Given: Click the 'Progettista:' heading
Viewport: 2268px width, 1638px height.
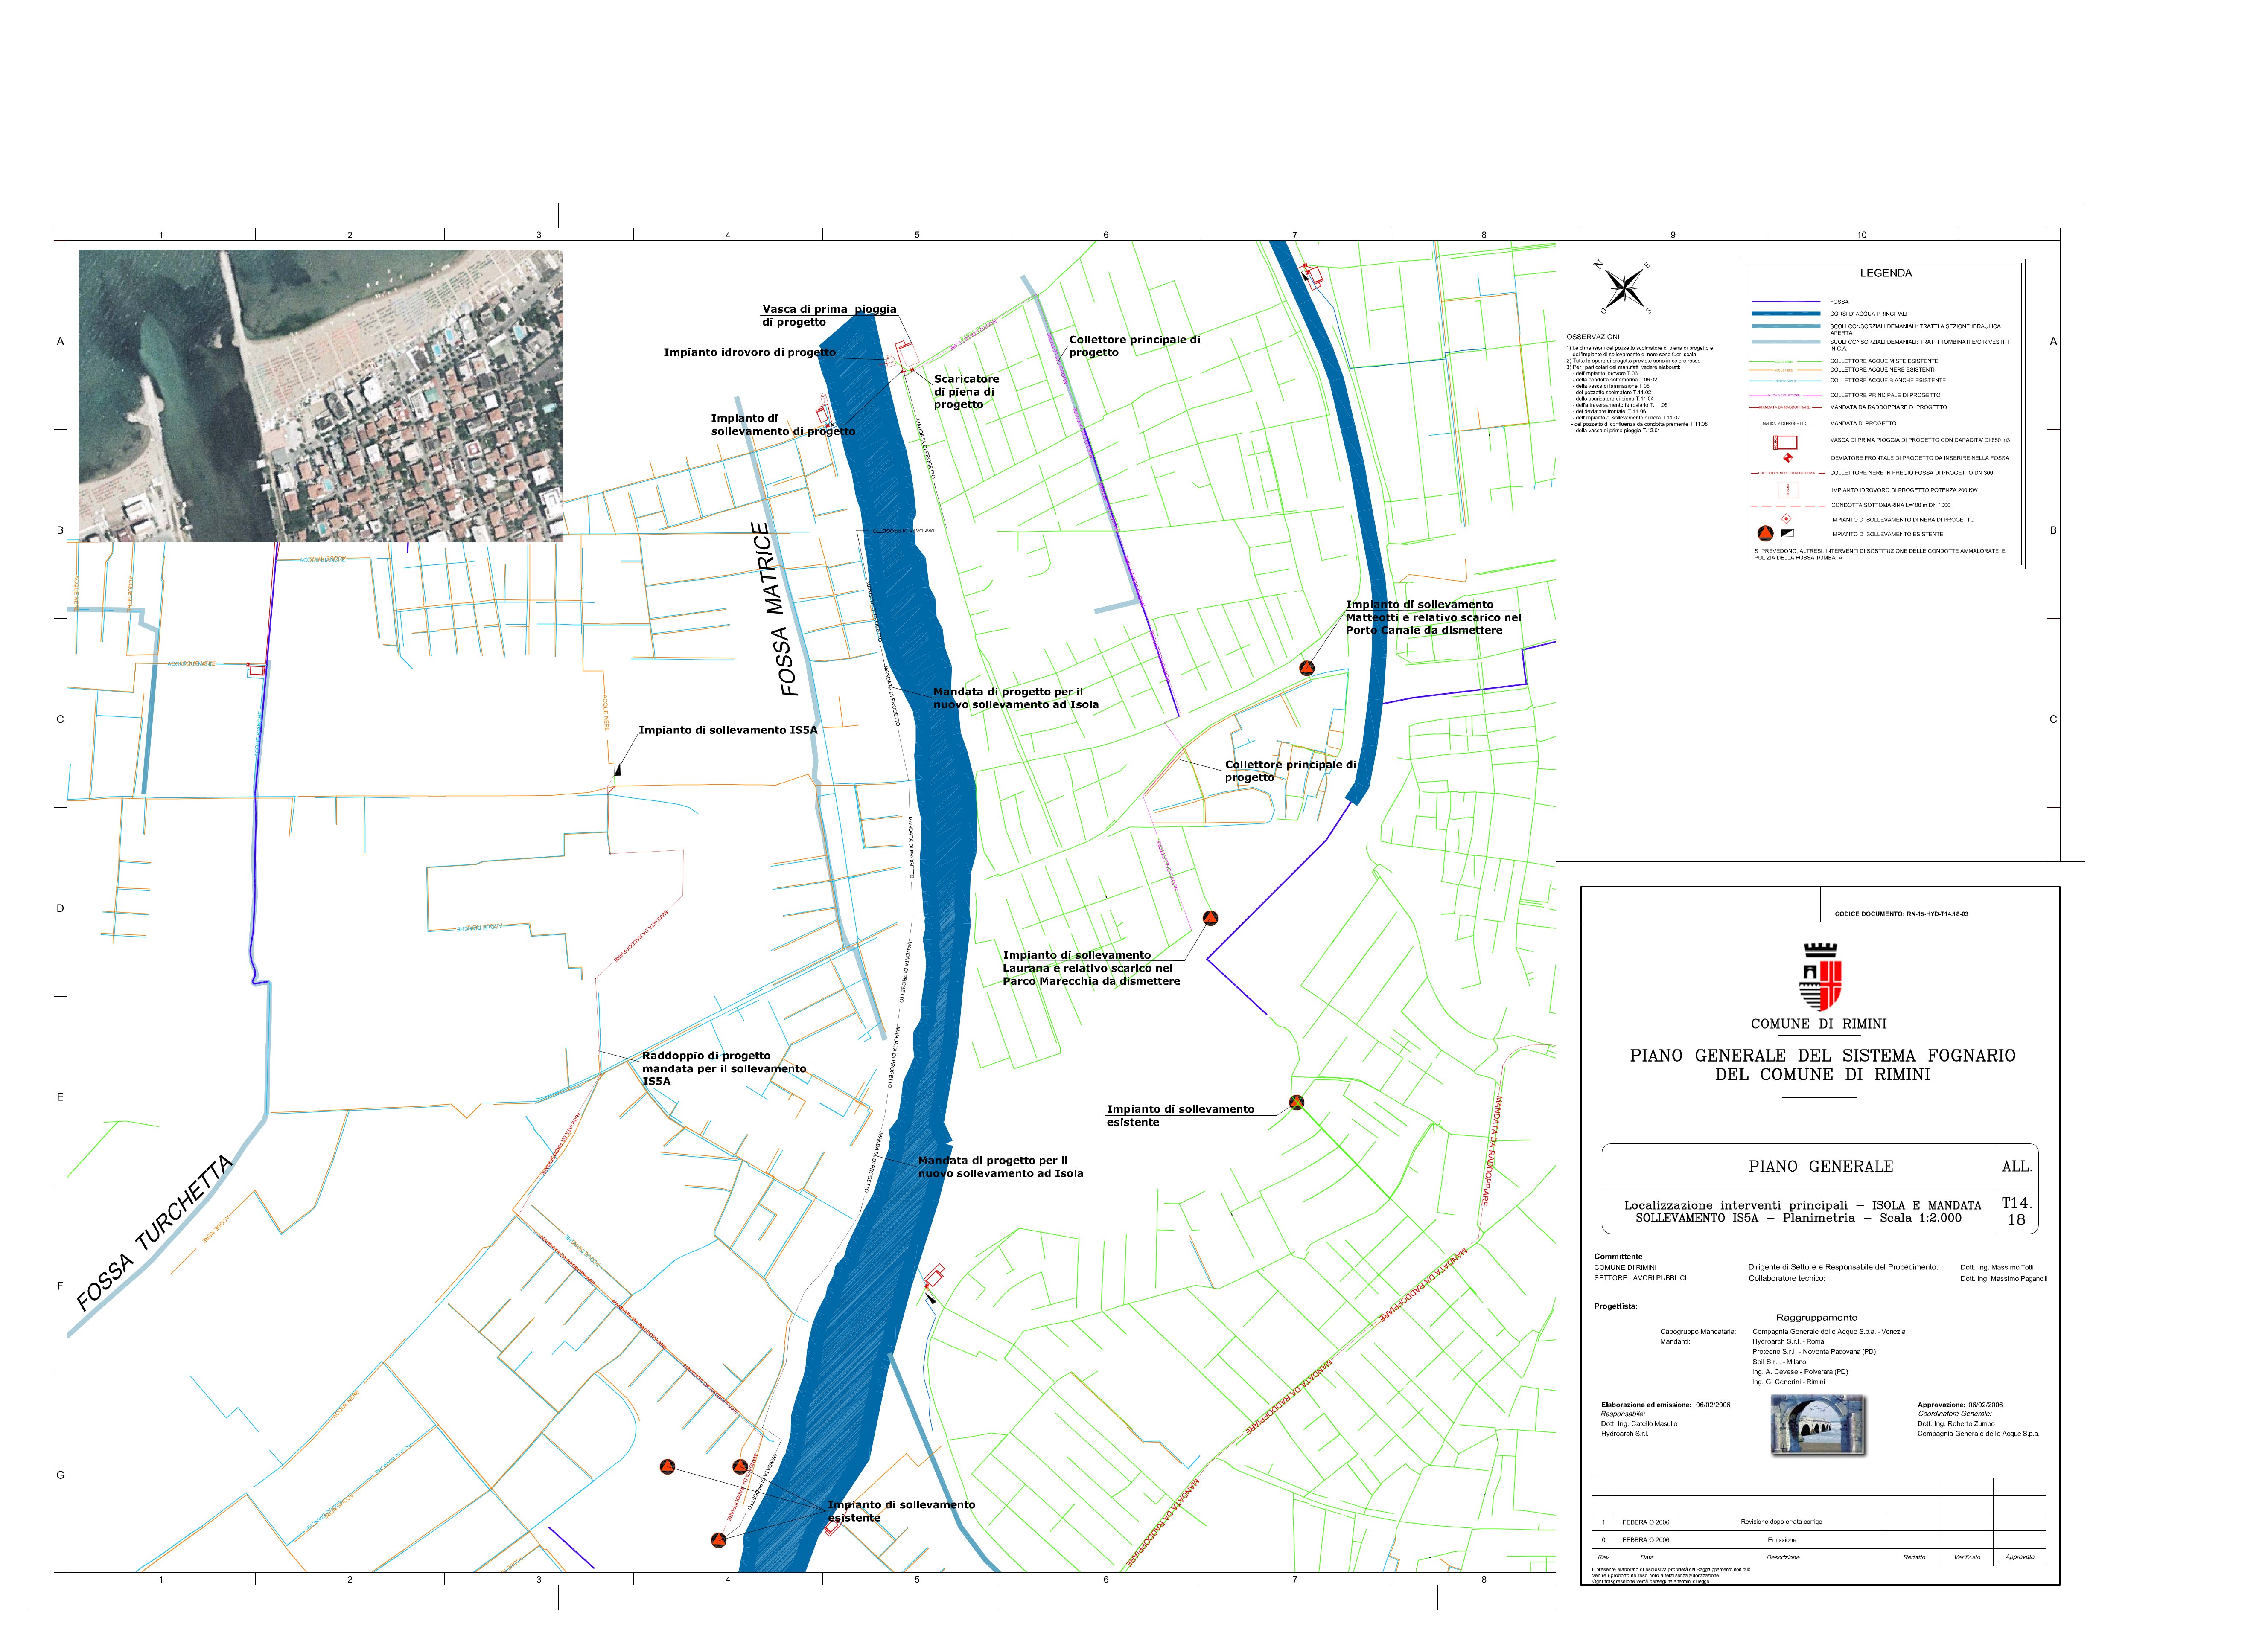Looking at the screenshot, I should coord(1616,1307).
